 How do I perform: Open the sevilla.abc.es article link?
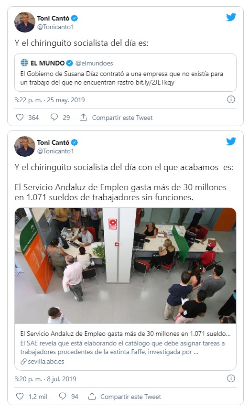(46, 362)
